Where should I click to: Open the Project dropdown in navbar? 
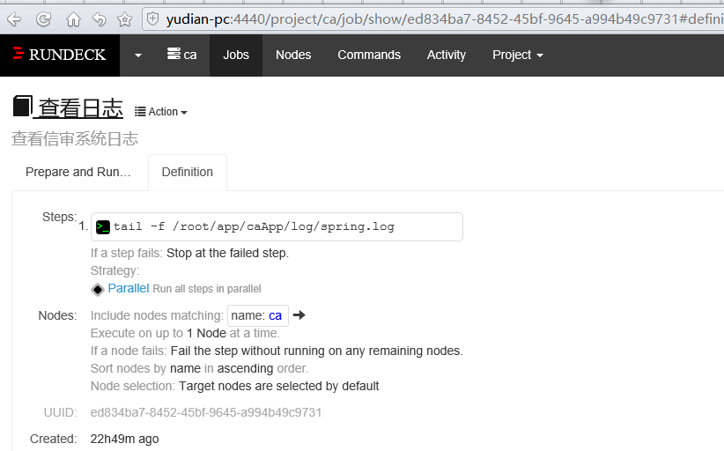517,55
